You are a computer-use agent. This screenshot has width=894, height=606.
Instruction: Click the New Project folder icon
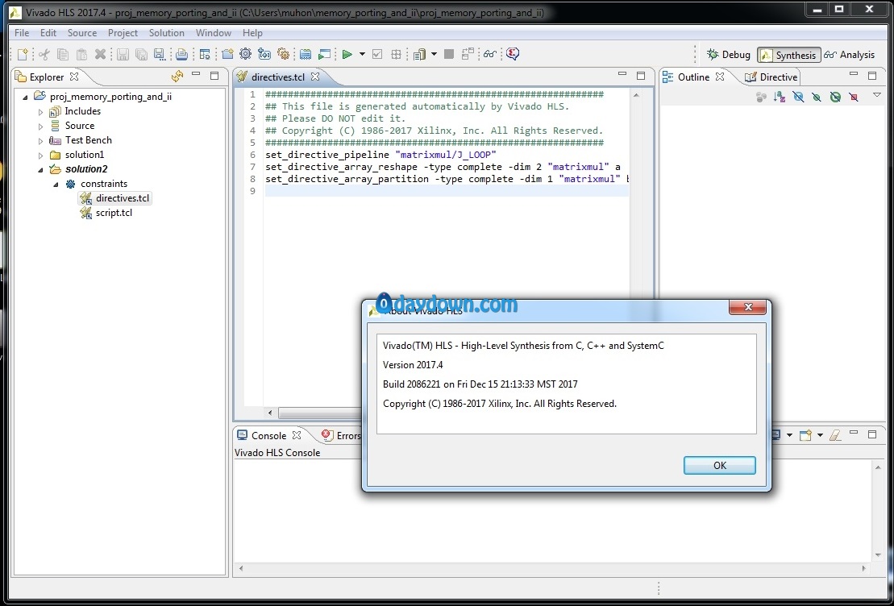click(227, 54)
